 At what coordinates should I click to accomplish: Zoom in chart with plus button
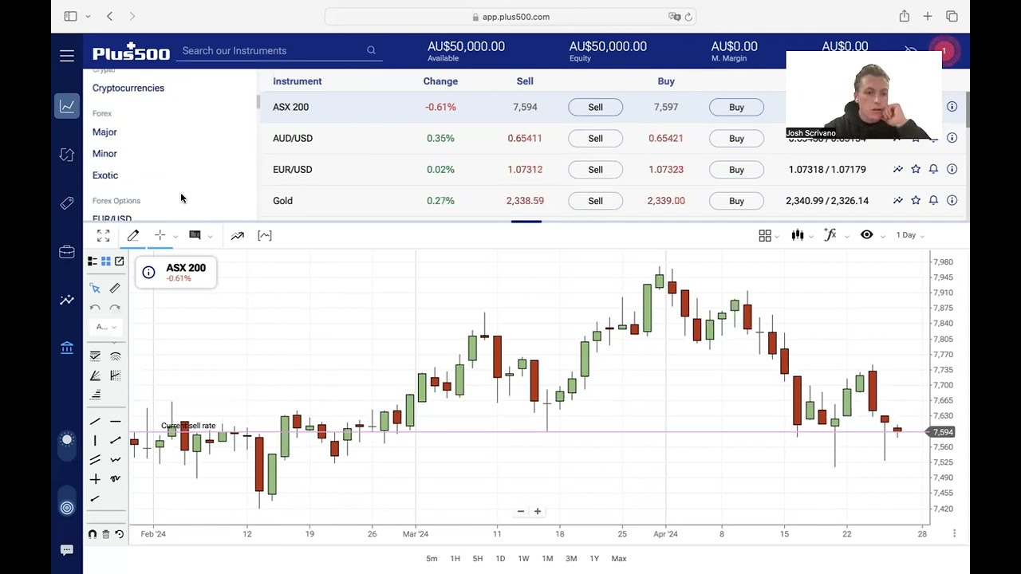click(538, 511)
